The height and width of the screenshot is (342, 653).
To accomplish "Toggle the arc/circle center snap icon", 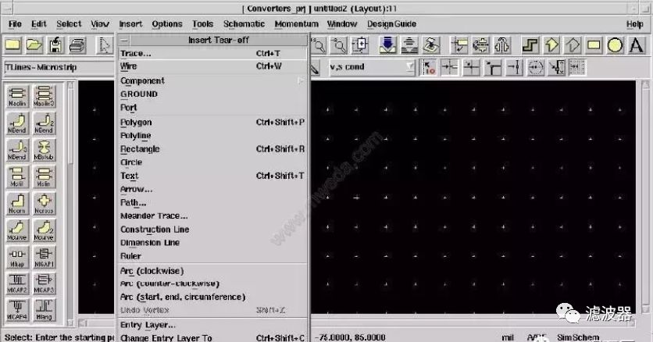I will 536,67.
